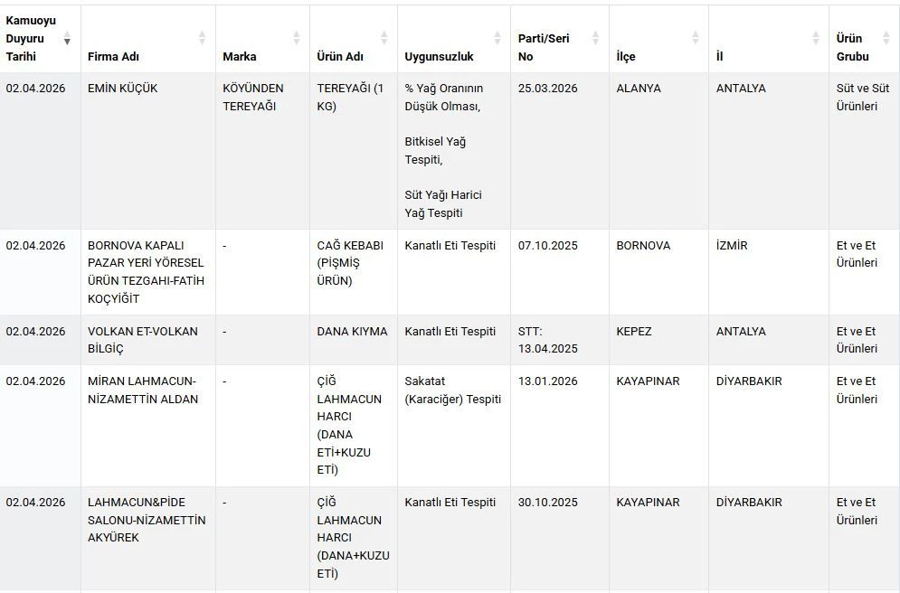Viewport: 900px width, 593px height.
Task: Sort by Parti/Seri No arrows
Action: click(x=595, y=38)
